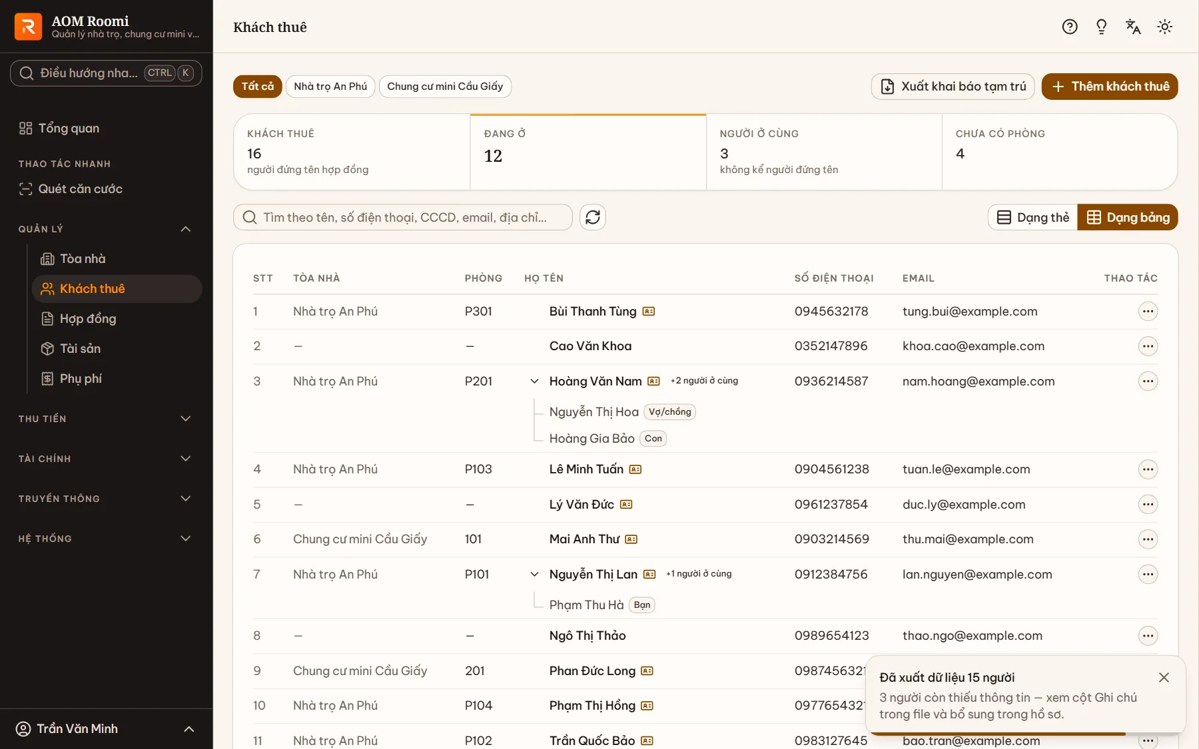
Task: Switch to Dạng thẻ card view
Action: coord(1032,217)
